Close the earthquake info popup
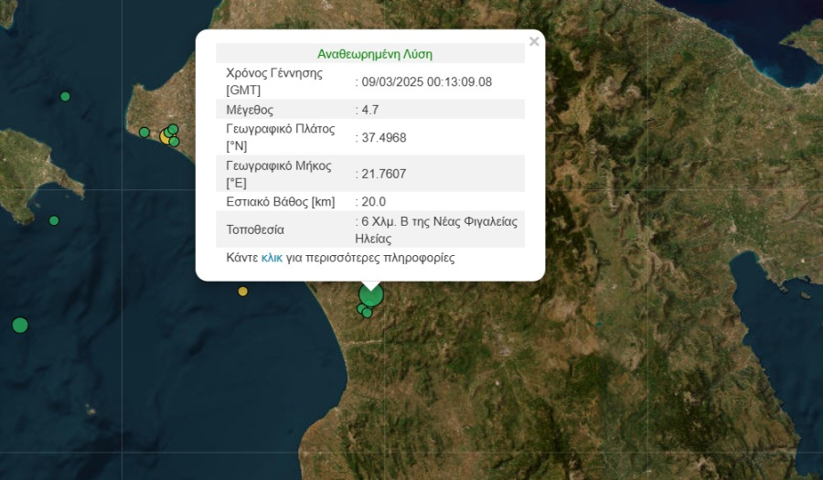The image size is (823, 480). pos(534,41)
